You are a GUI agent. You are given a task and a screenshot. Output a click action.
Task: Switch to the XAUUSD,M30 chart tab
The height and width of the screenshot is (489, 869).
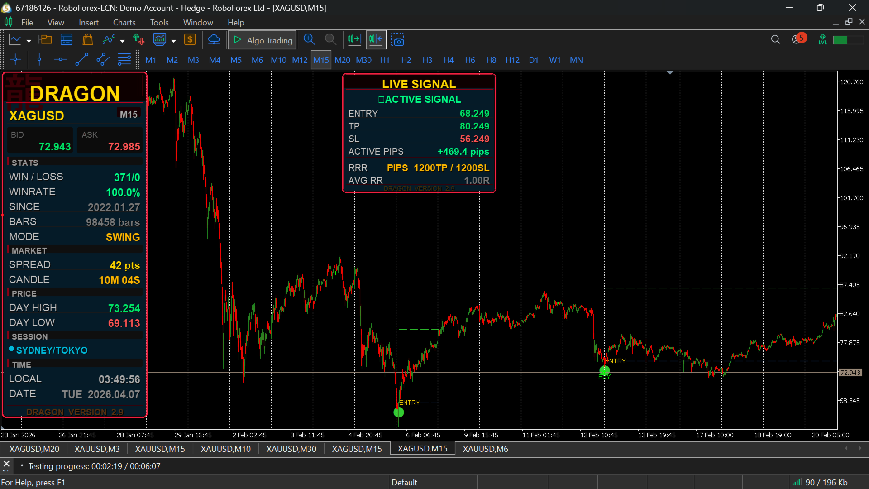tap(291, 449)
